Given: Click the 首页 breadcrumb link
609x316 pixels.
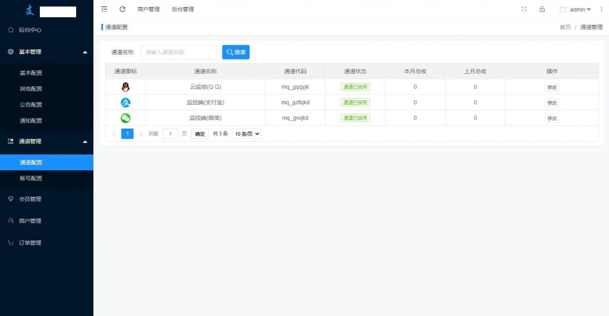Looking at the screenshot, I should pos(565,27).
